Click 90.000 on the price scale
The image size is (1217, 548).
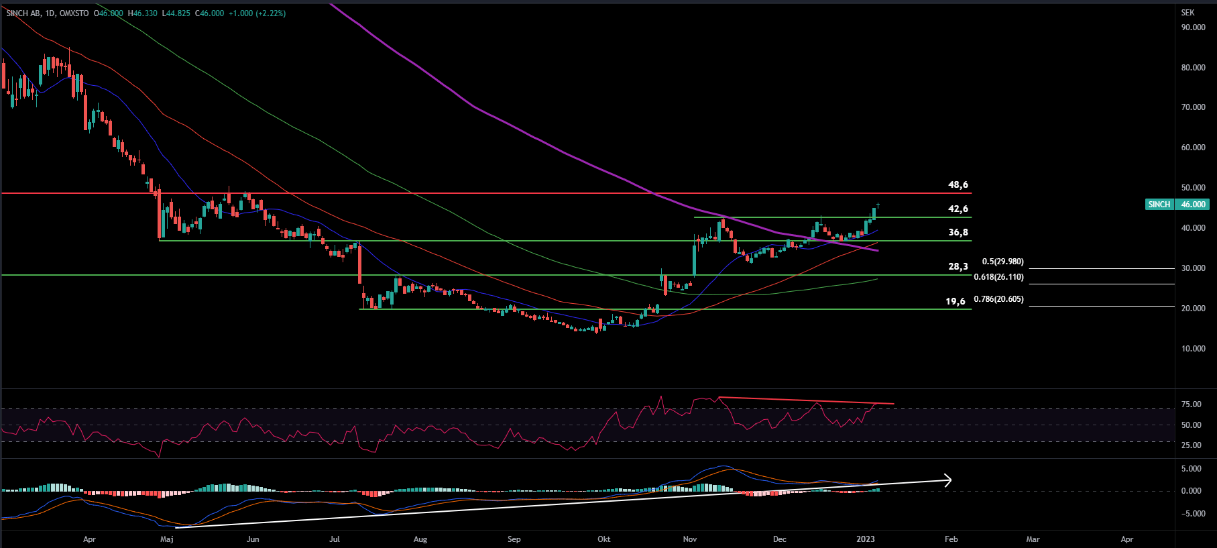(x=1193, y=28)
